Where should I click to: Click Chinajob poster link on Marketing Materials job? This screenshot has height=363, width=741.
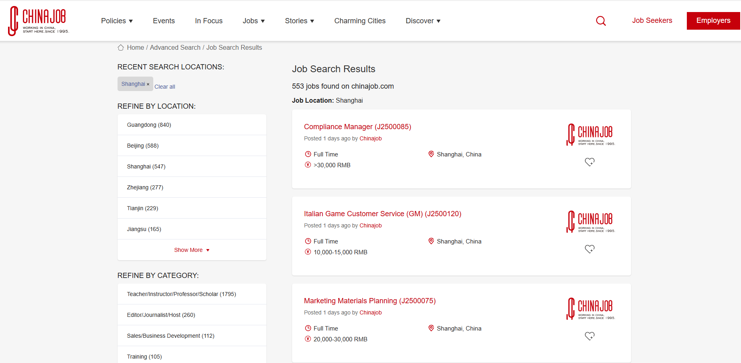tap(371, 312)
